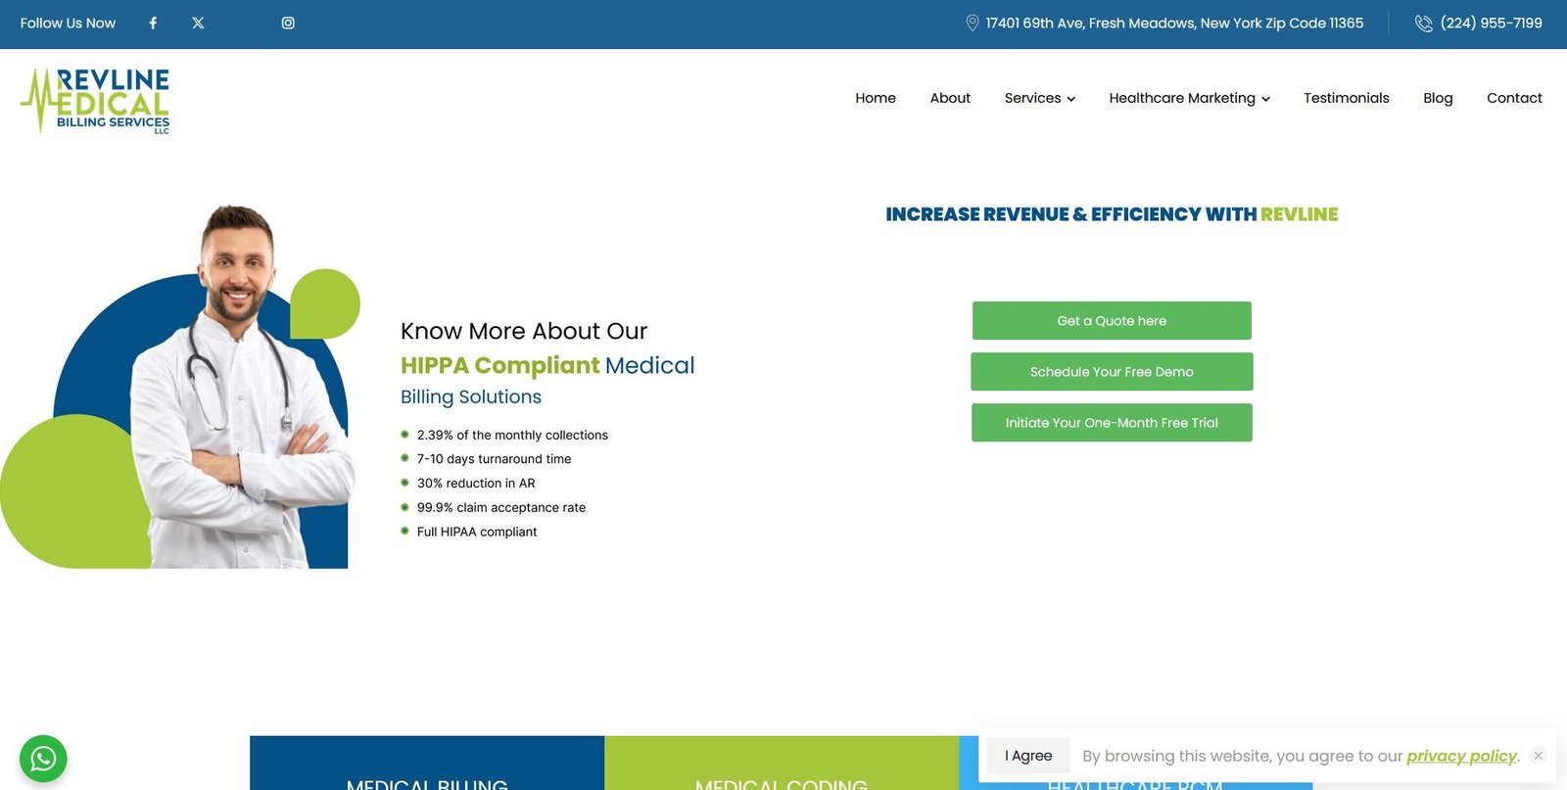Screen dimensions: 1567x790
Task: Open the Facebook social icon
Action: point(153,23)
